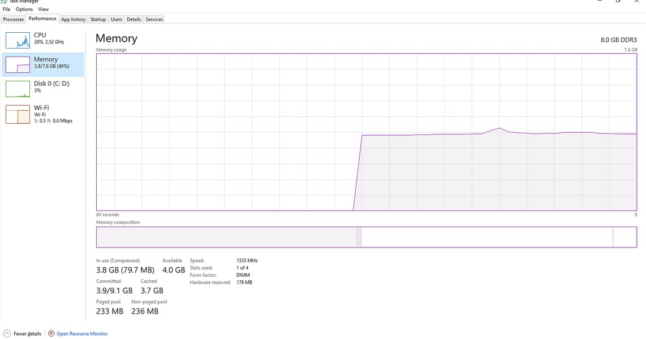Image resolution: width=646 pixels, height=339 pixels.
Task: Select the Wi-Fi throughput mini graph
Action: [18, 114]
